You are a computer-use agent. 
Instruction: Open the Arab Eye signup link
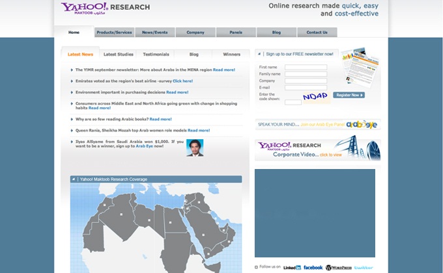[x=144, y=146]
